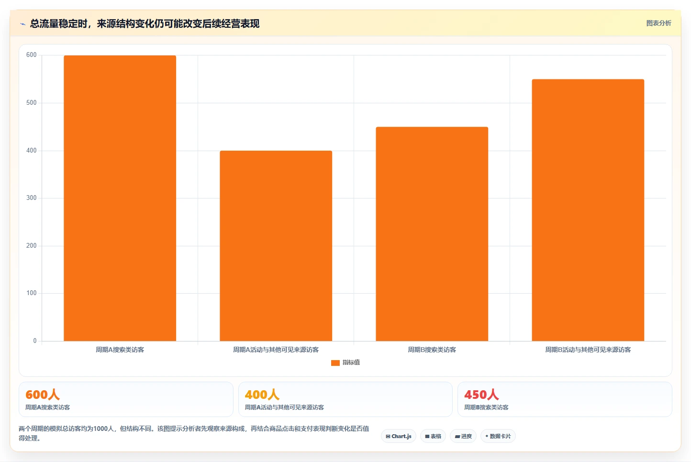Image resolution: width=691 pixels, height=462 pixels.
Task: Click the description paragraph about 1000人
Action: tap(194, 433)
